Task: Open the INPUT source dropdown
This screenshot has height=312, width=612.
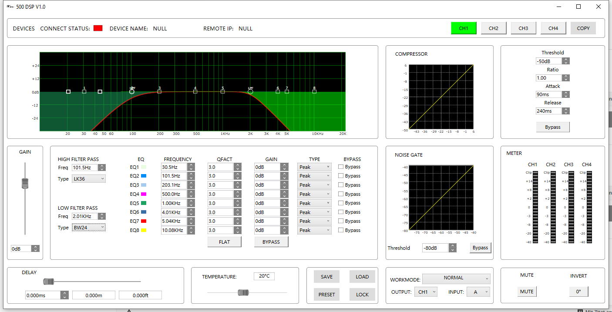Action: point(478,292)
